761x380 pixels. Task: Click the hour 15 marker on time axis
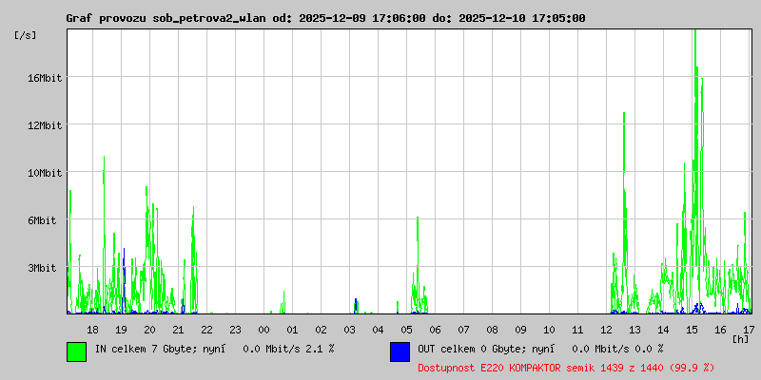(x=692, y=330)
